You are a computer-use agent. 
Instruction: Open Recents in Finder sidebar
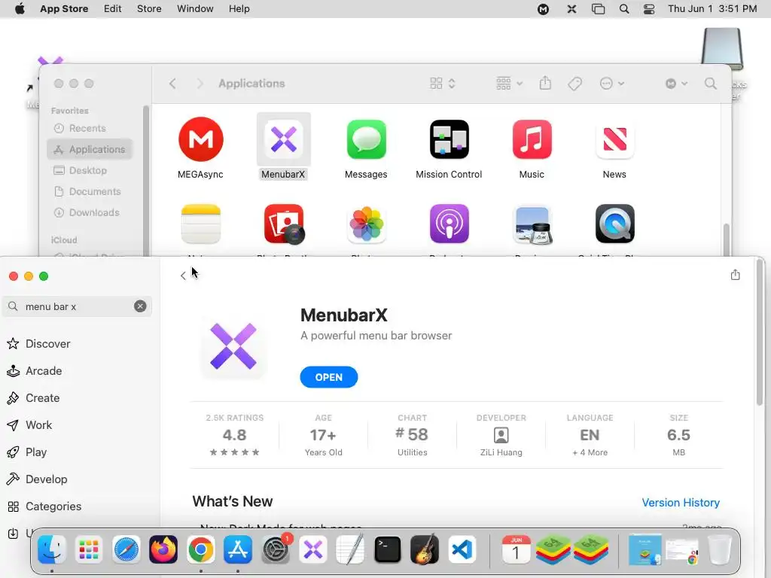click(x=80, y=128)
